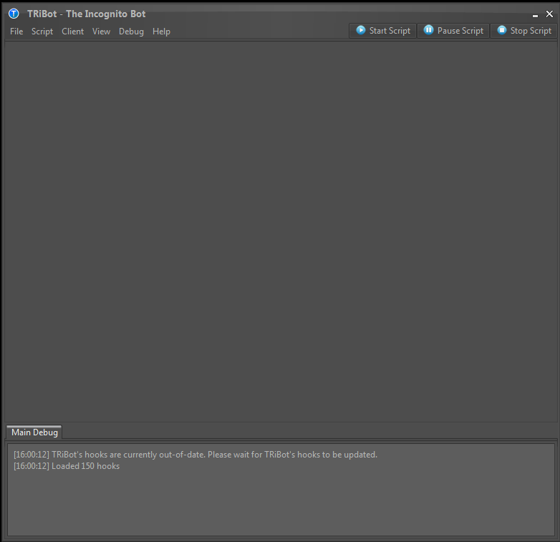Viewport: 560px width, 542px height.
Task: Minimize the TRiBot window
Action: click(535, 14)
